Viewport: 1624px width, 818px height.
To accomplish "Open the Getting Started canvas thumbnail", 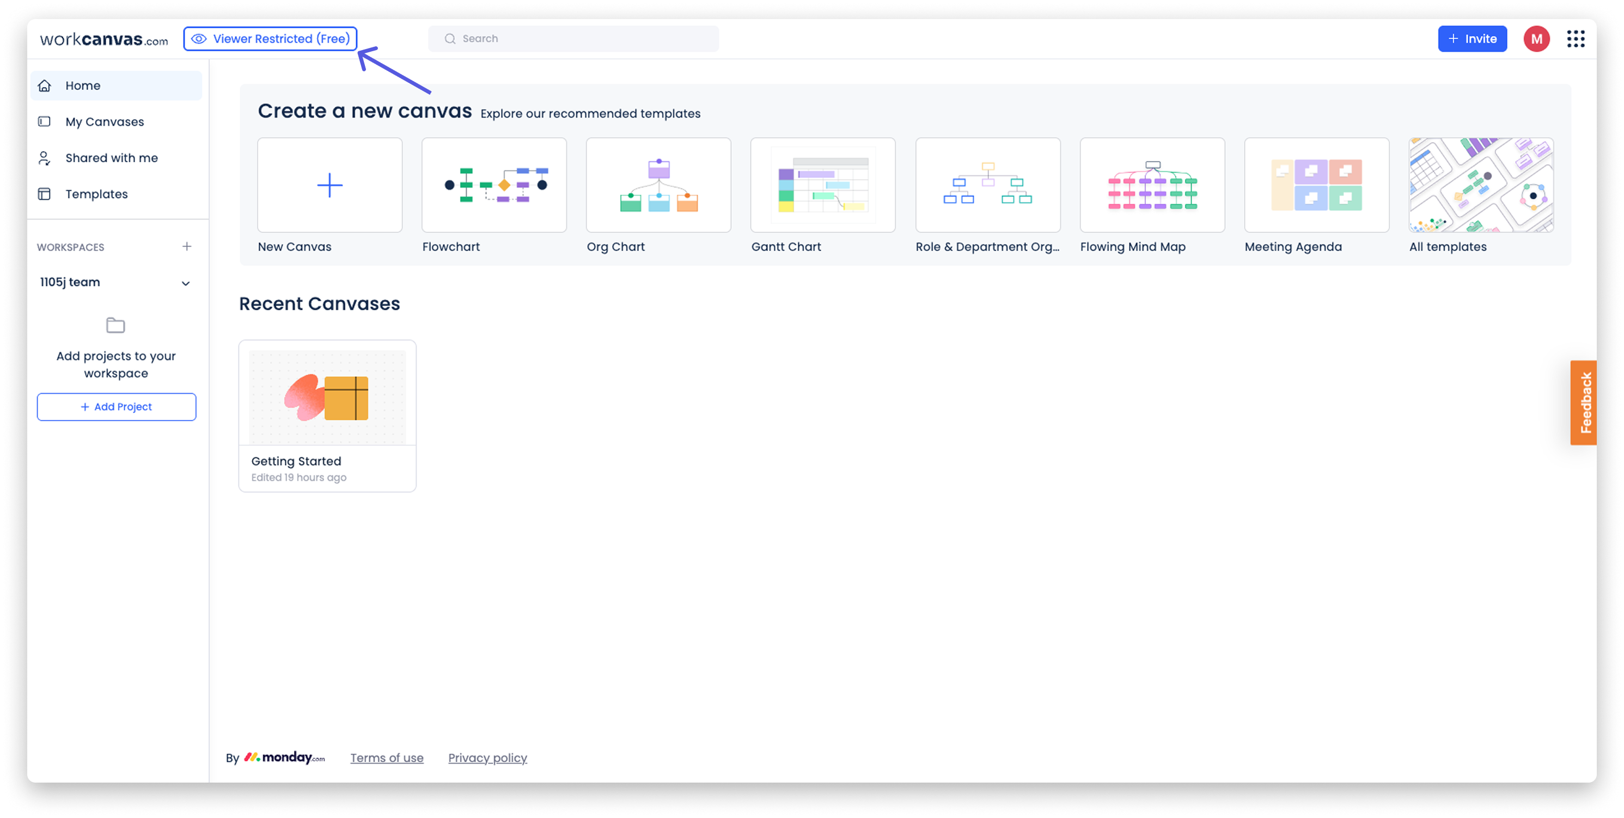I will coord(327,397).
